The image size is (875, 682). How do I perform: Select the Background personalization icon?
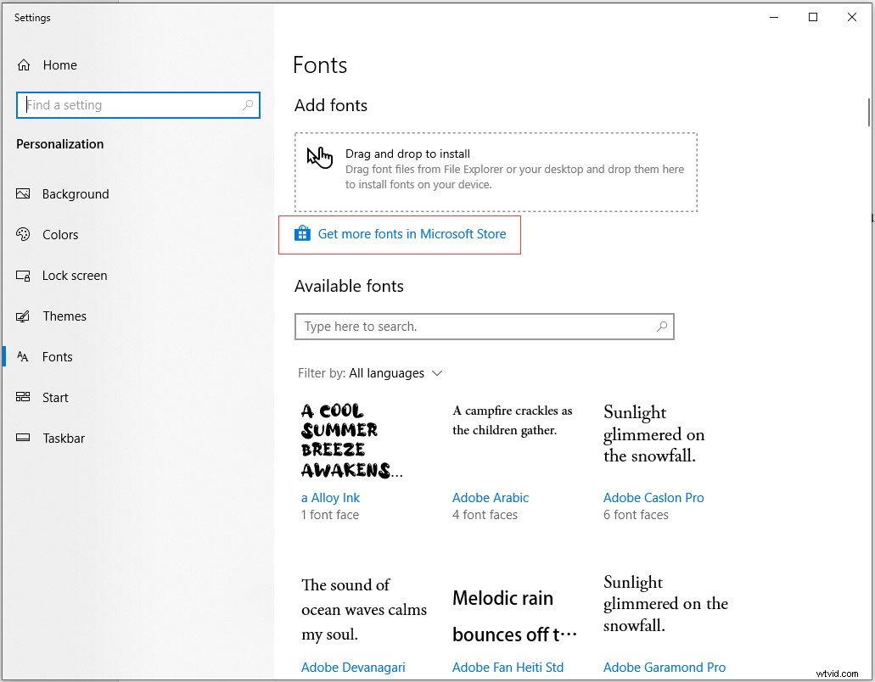(x=23, y=193)
